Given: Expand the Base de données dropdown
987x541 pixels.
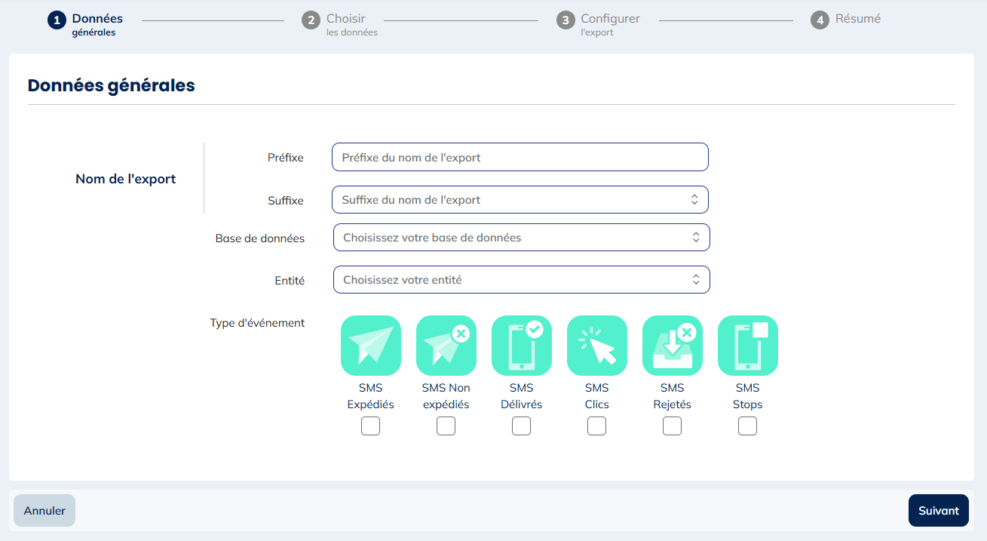Looking at the screenshot, I should [521, 238].
